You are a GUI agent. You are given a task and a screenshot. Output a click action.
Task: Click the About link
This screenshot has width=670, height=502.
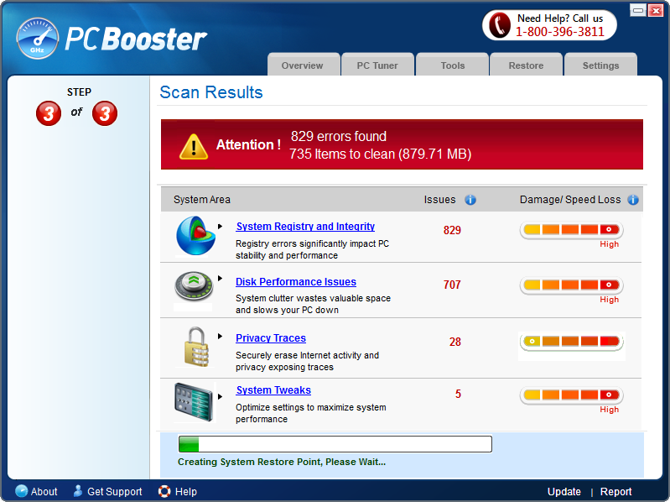[44, 492]
